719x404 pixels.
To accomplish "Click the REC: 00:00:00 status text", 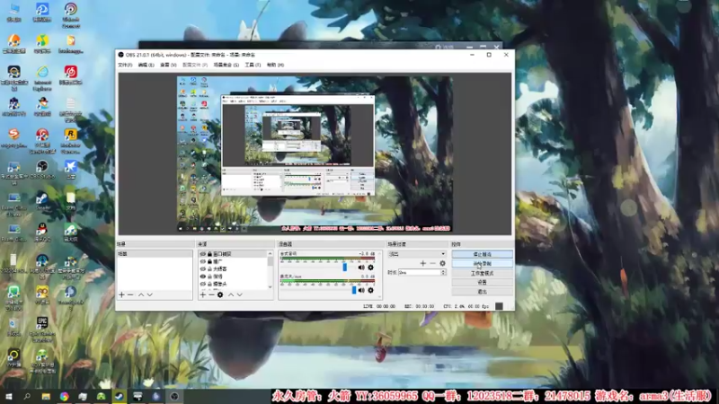I will [419, 306].
